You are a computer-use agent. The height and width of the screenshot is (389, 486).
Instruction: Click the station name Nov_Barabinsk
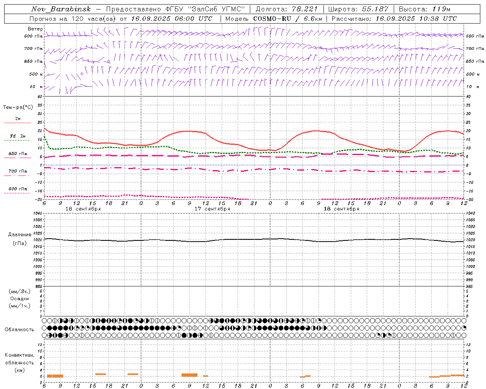(61, 9)
